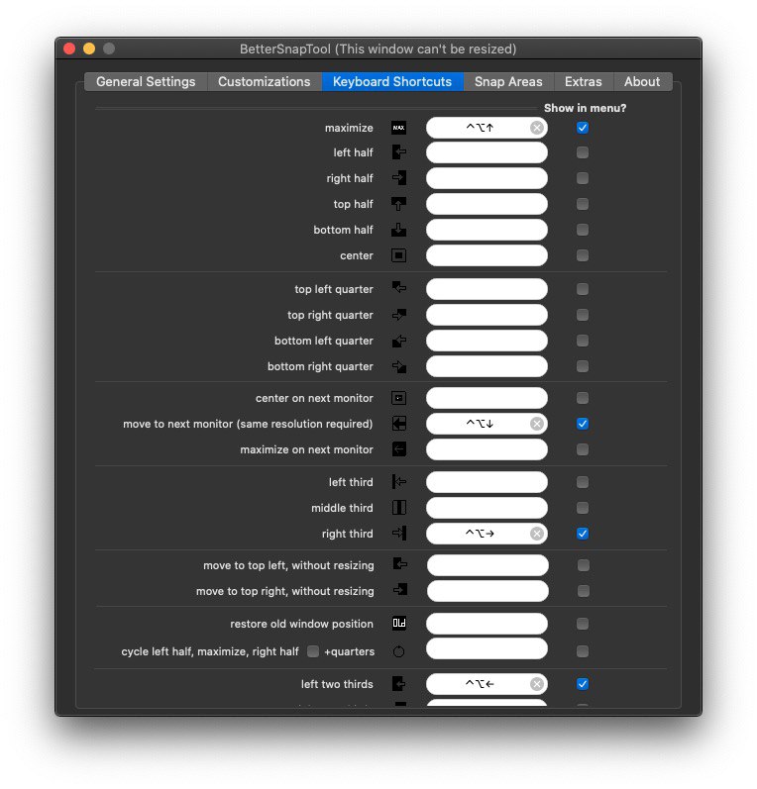Click the cycle left half shortcut field

(487, 649)
